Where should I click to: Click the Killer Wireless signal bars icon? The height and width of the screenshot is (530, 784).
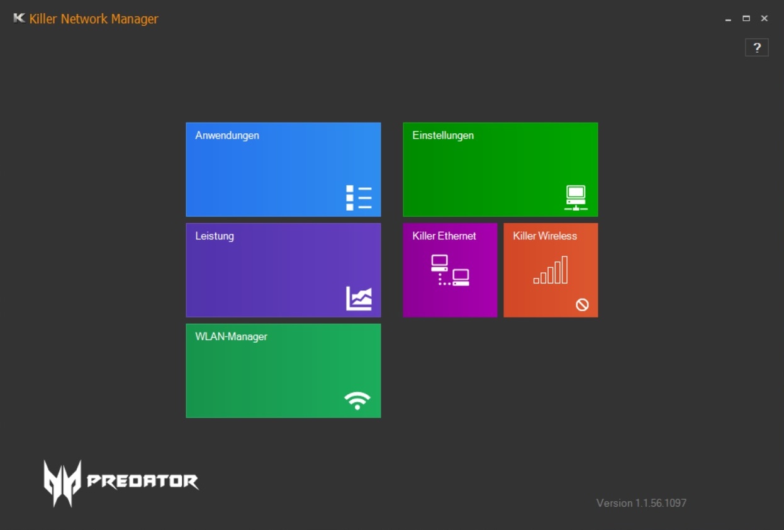tap(551, 270)
